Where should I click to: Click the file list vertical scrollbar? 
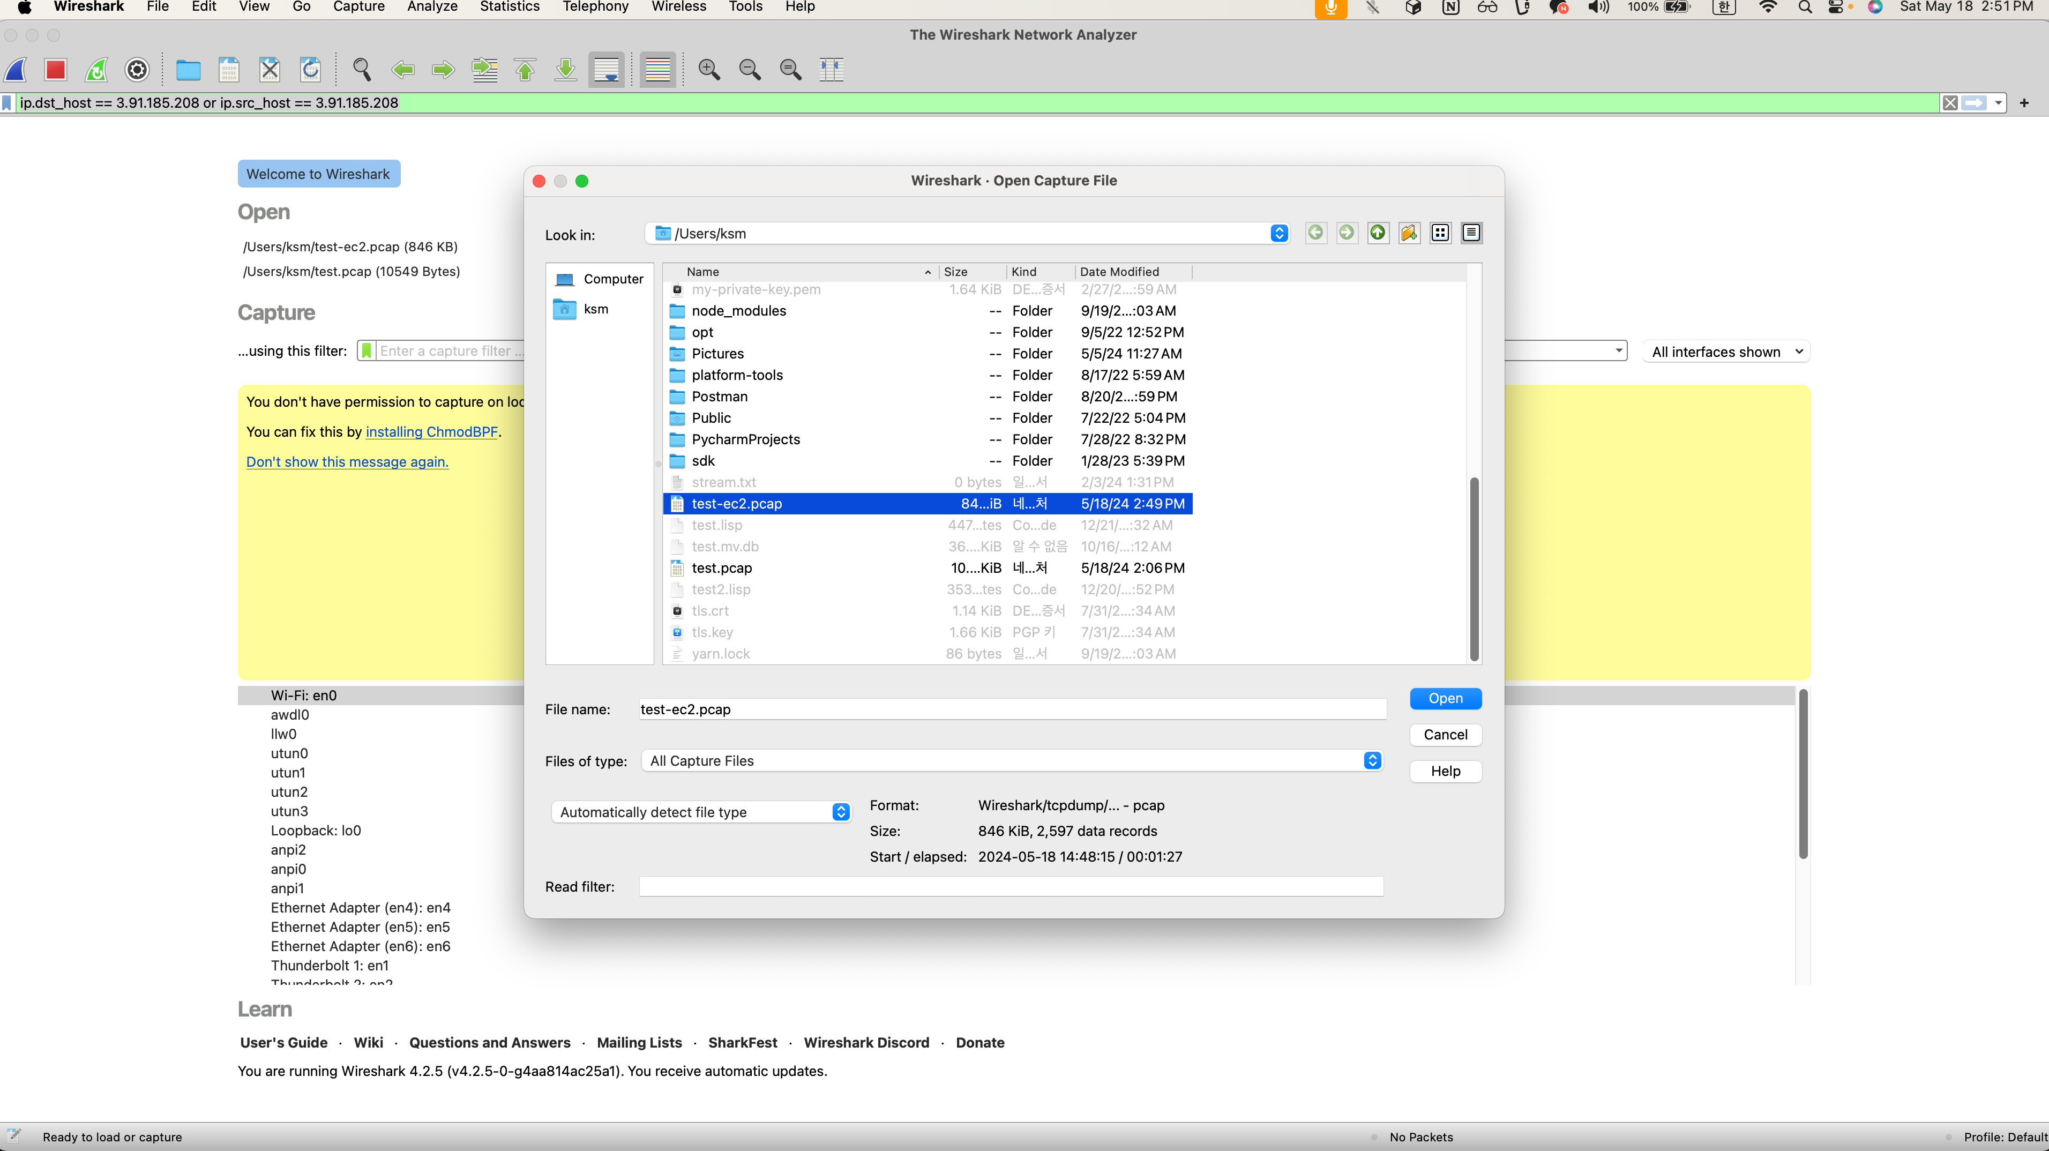tap(1474, 569)
